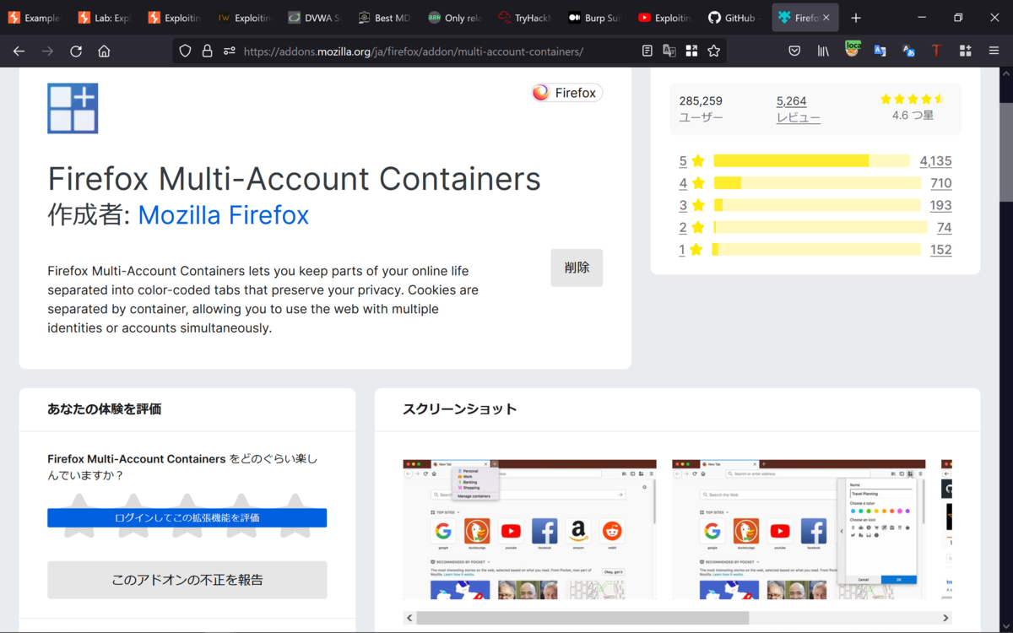The height and width of the screenshot is (633, 1013).
Task: Click the 74 two-star count
Action: coord(944,227)
